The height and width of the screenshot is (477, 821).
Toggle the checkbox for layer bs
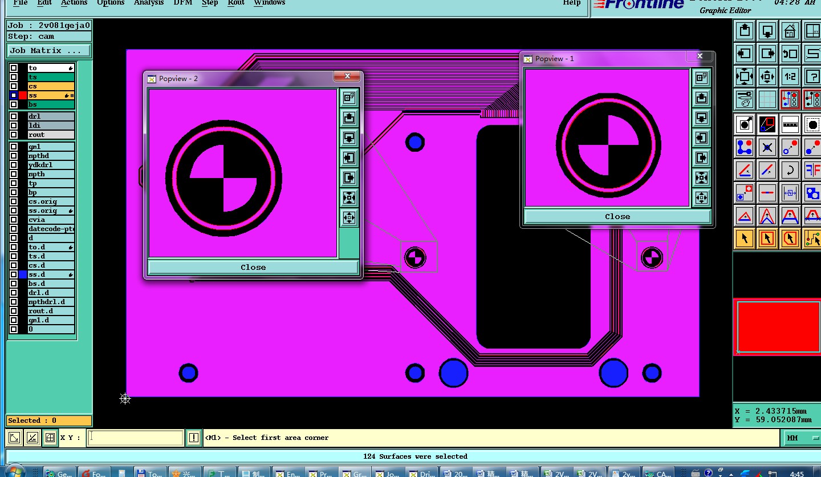point(13,104)
